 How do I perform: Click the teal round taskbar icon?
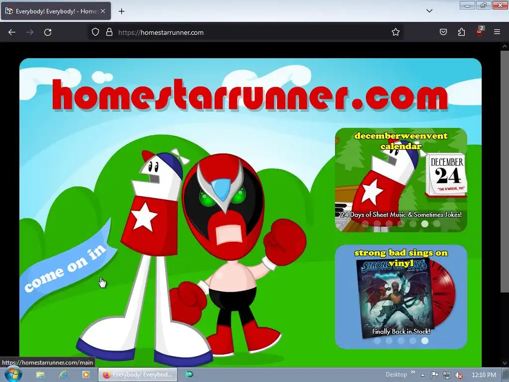point(189,374)
